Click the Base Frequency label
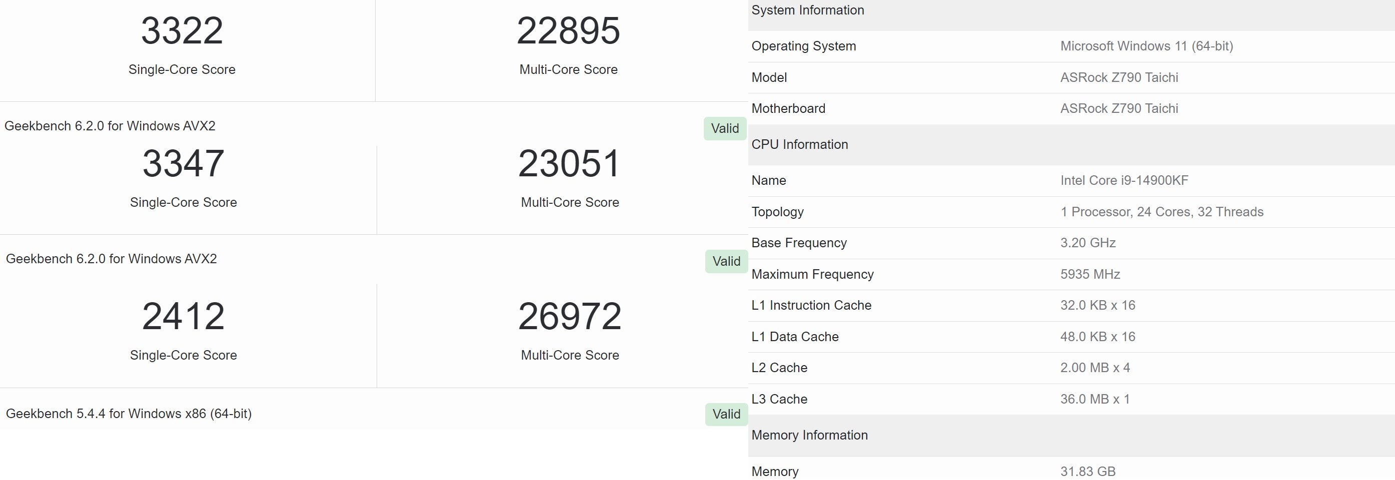Image resolution: width=1395 pixels, height=480 pixels. [799, 243]
